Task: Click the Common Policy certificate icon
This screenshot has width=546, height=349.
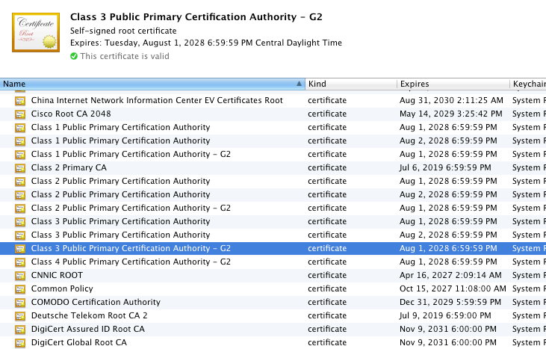Action: click(20, 289)
